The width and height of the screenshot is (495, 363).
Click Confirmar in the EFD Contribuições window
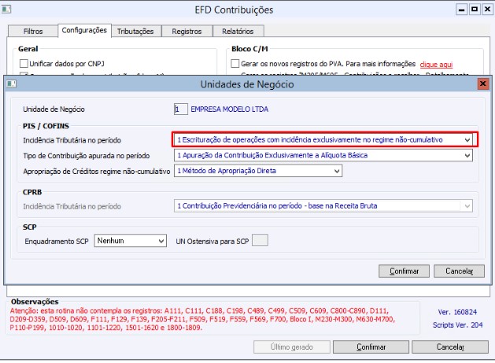pos(371,347)
